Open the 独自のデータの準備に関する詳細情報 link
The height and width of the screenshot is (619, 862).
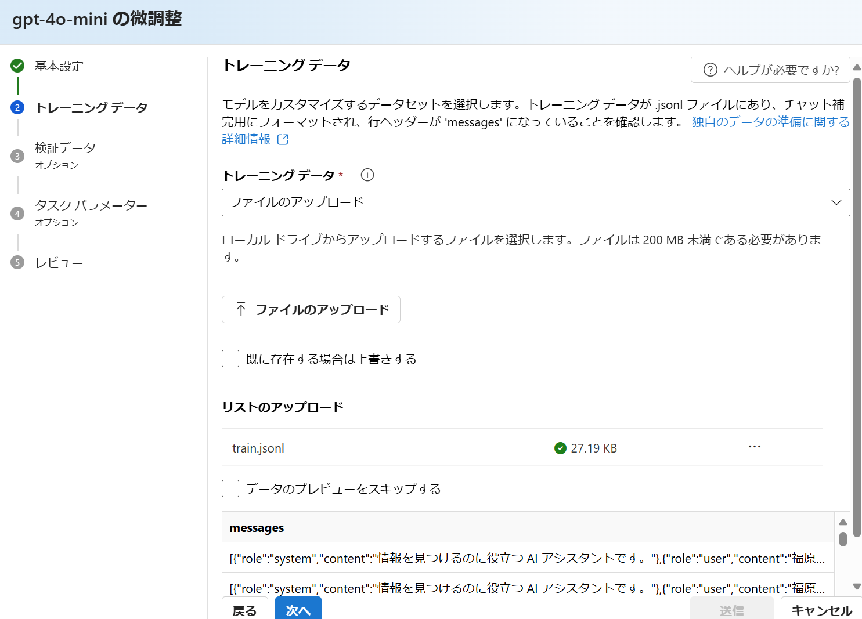pyautogui.click(x=771, y=122)
